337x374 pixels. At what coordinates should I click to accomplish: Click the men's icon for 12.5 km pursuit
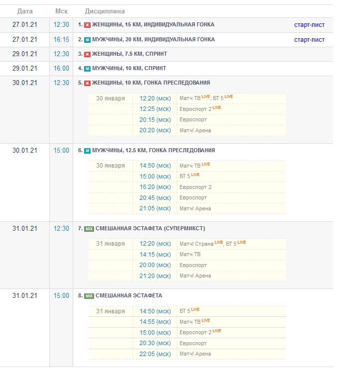click(87, 151)
